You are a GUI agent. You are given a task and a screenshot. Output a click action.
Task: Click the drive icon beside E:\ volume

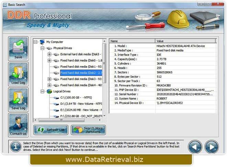[x=56, y=110]
